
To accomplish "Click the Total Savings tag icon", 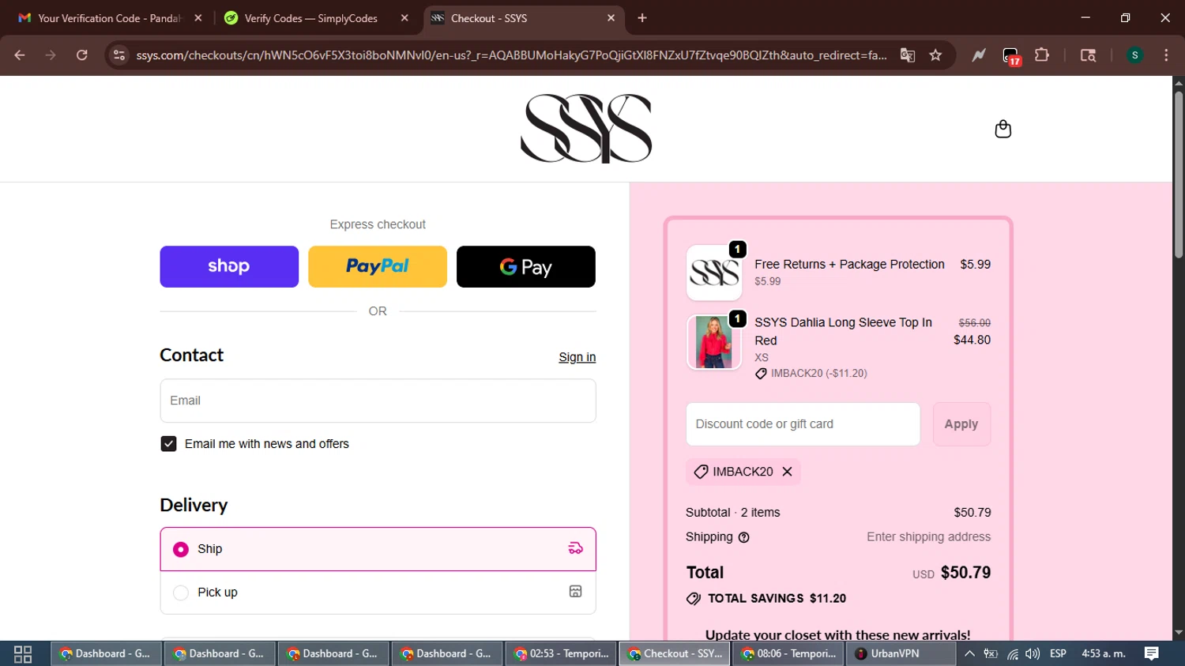I will coord(694,599).
